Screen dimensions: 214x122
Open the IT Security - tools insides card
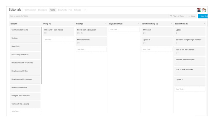[58, 31]
